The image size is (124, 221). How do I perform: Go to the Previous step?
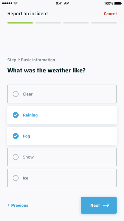18,205
